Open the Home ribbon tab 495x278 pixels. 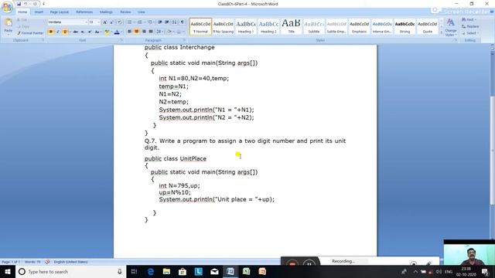tap(22, 12)
